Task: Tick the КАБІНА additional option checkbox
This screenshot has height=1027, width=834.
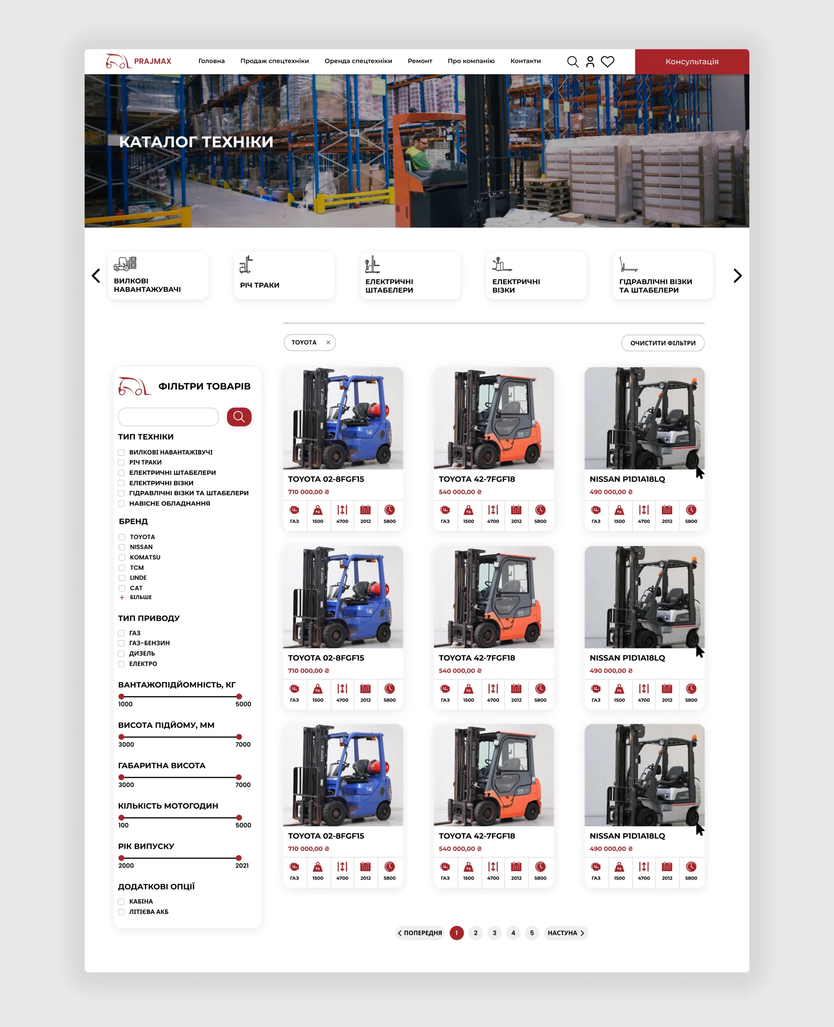Action: 122,902
